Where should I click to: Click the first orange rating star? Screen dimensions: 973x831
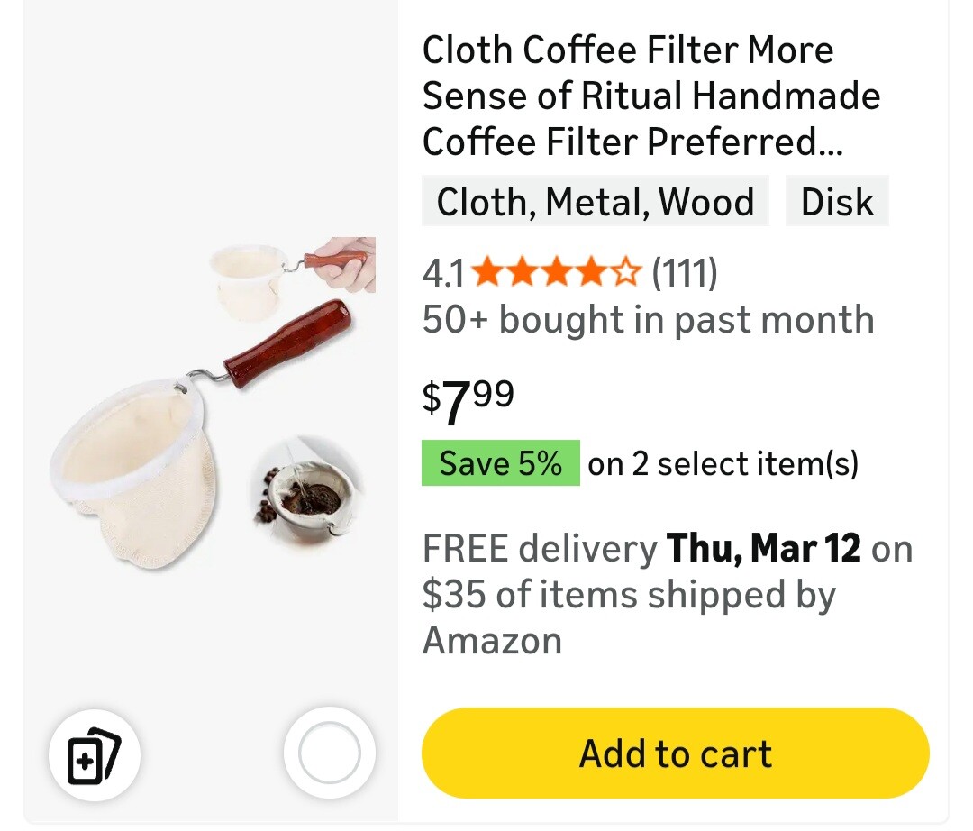[x=487, y=273]
